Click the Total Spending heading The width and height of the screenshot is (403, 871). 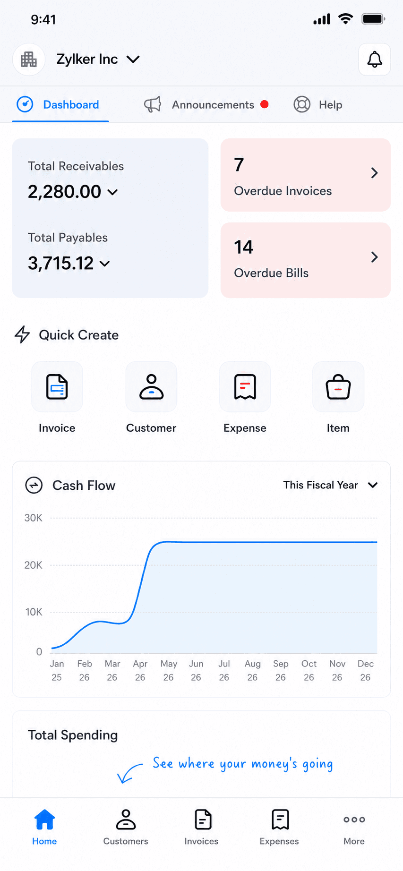tap(73, 735)
